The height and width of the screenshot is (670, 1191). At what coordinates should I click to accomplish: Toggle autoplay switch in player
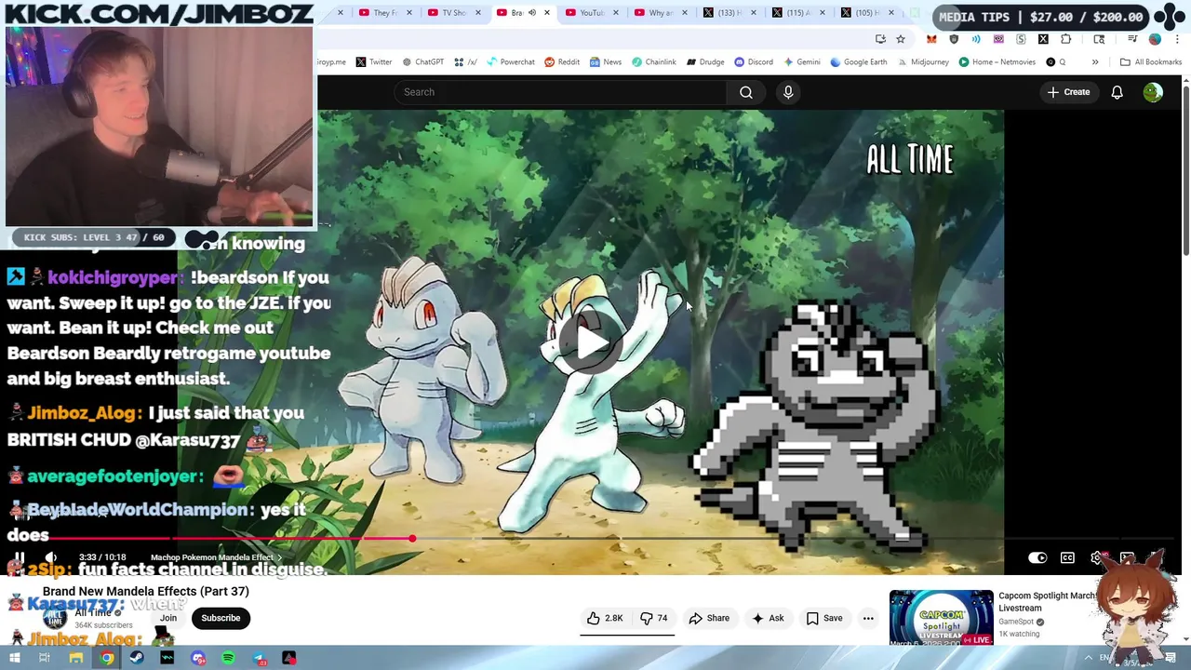[1037, 557]
